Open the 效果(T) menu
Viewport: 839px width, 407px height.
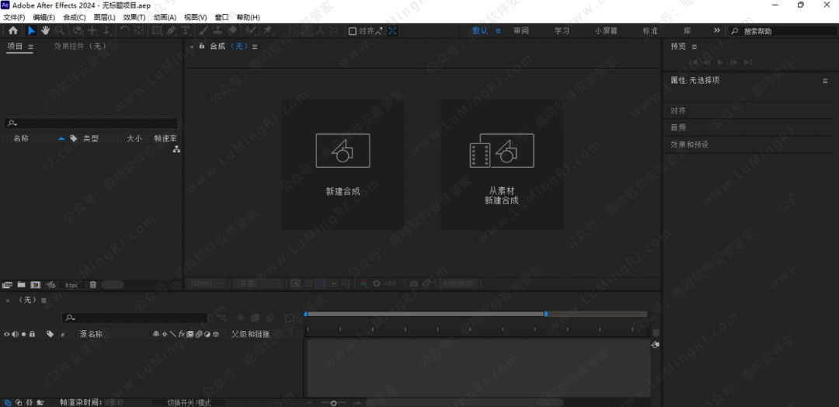click(134, 17)
